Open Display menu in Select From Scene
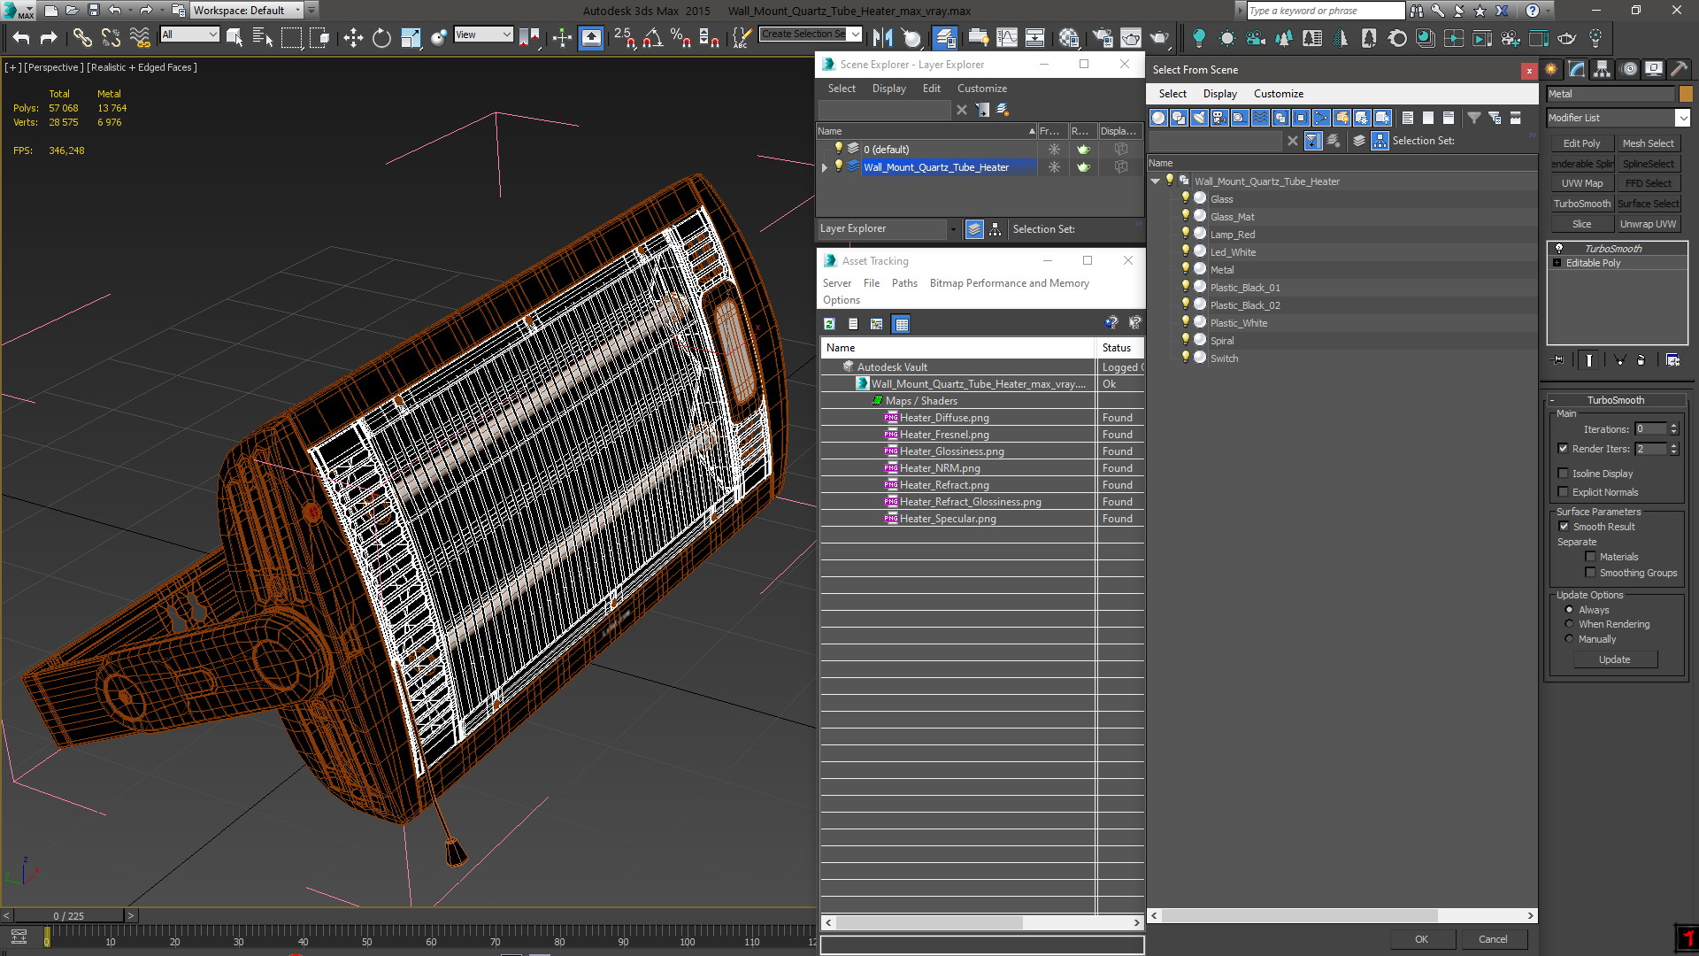 1219,94
